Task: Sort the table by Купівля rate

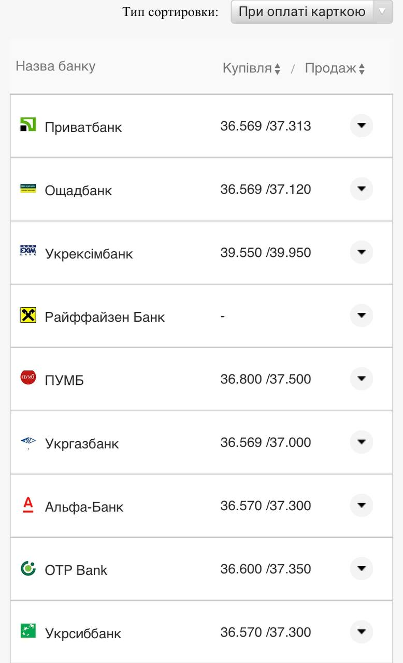Action: (x=252, y=68)
